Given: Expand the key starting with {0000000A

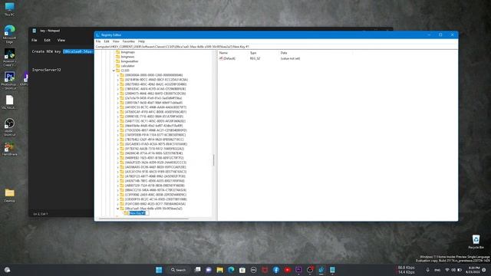Looking at the screenshot, I should pos(117,75).
